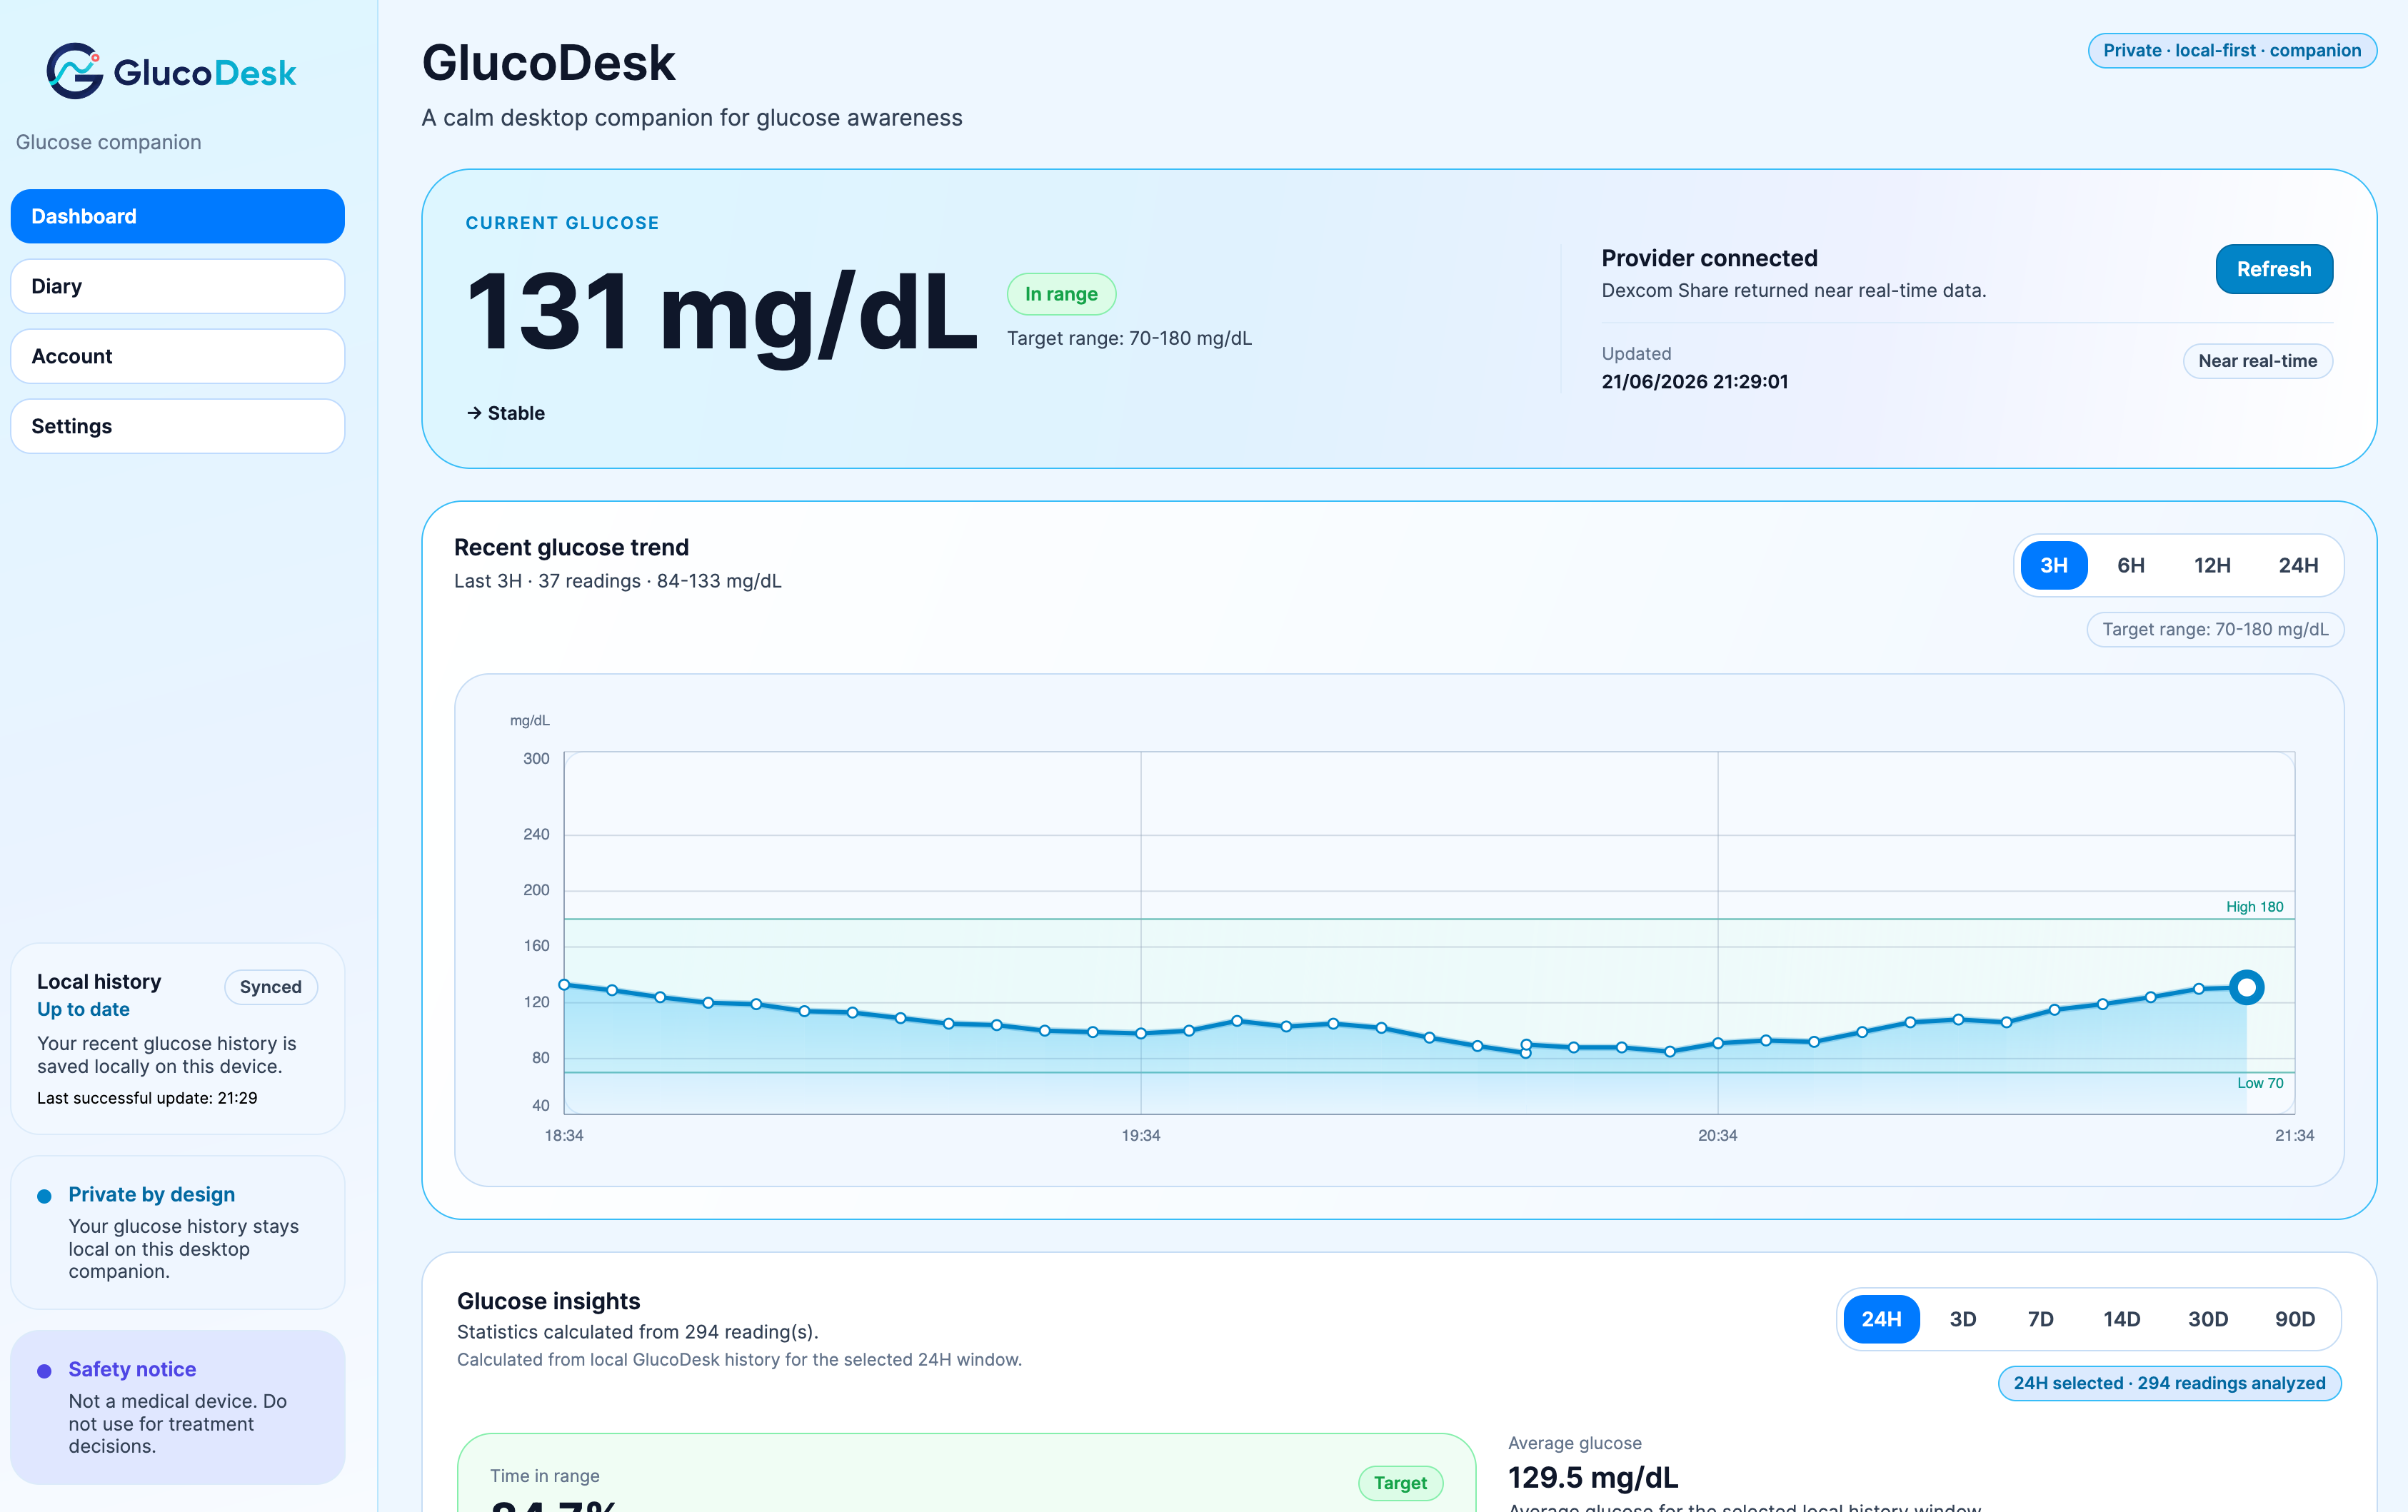Open Settings in the sidebar
The width and height of the screenshot is (2408, 1512).
tap(178, 426)
